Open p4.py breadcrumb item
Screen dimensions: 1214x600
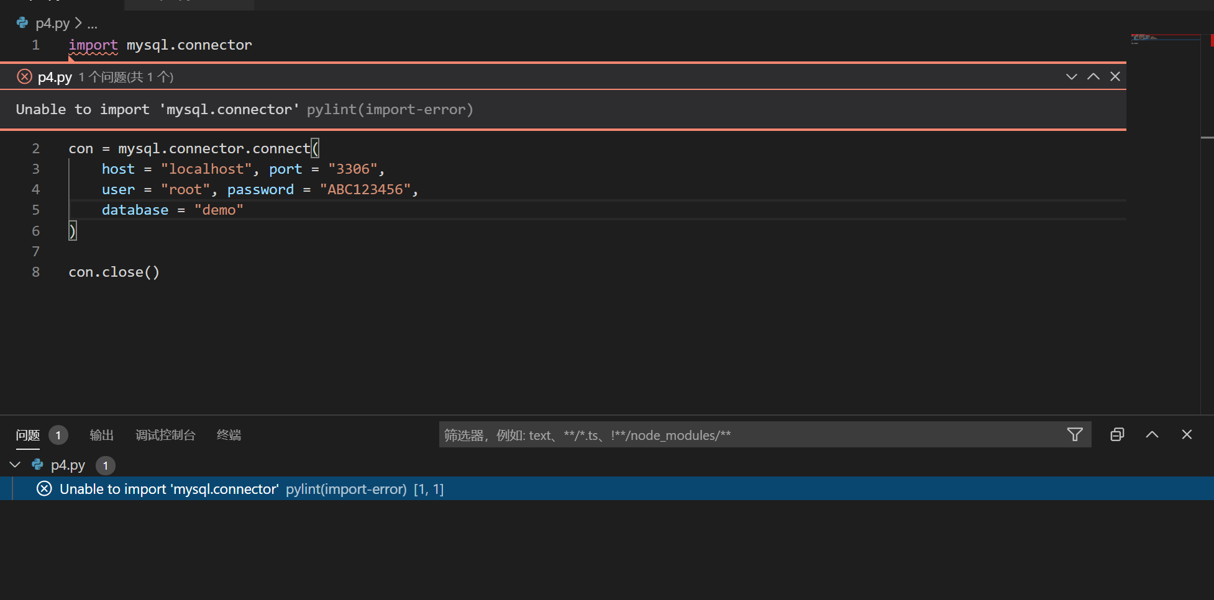click(52, 24)
